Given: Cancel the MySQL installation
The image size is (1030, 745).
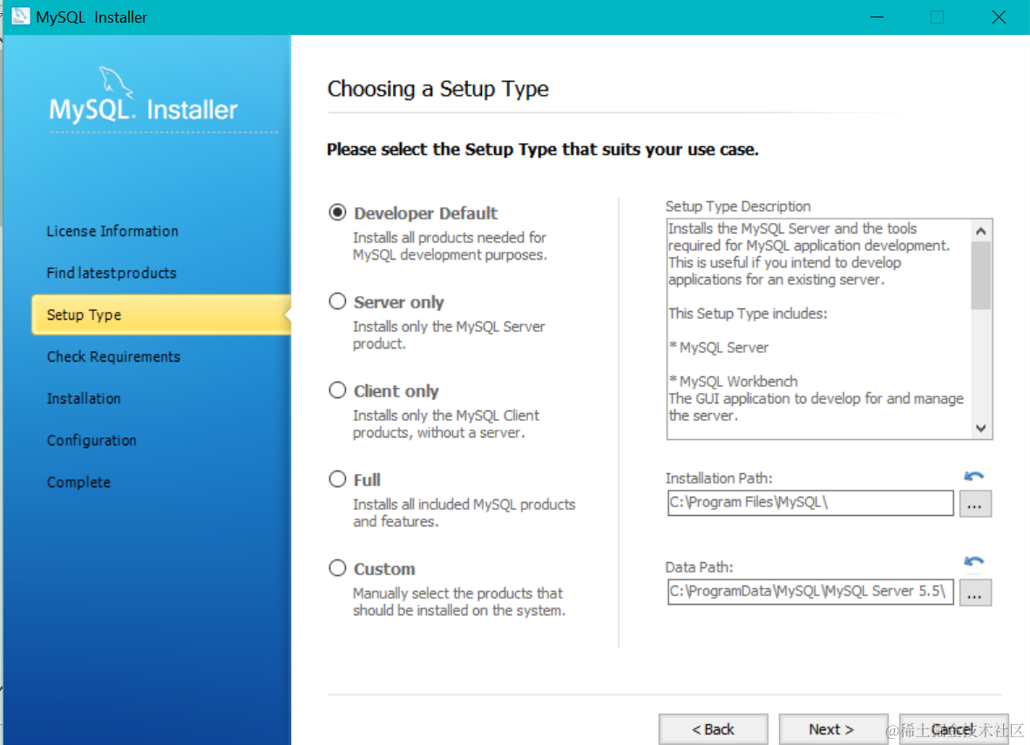Looking at the screenshot, I should [x=953, y=729].
